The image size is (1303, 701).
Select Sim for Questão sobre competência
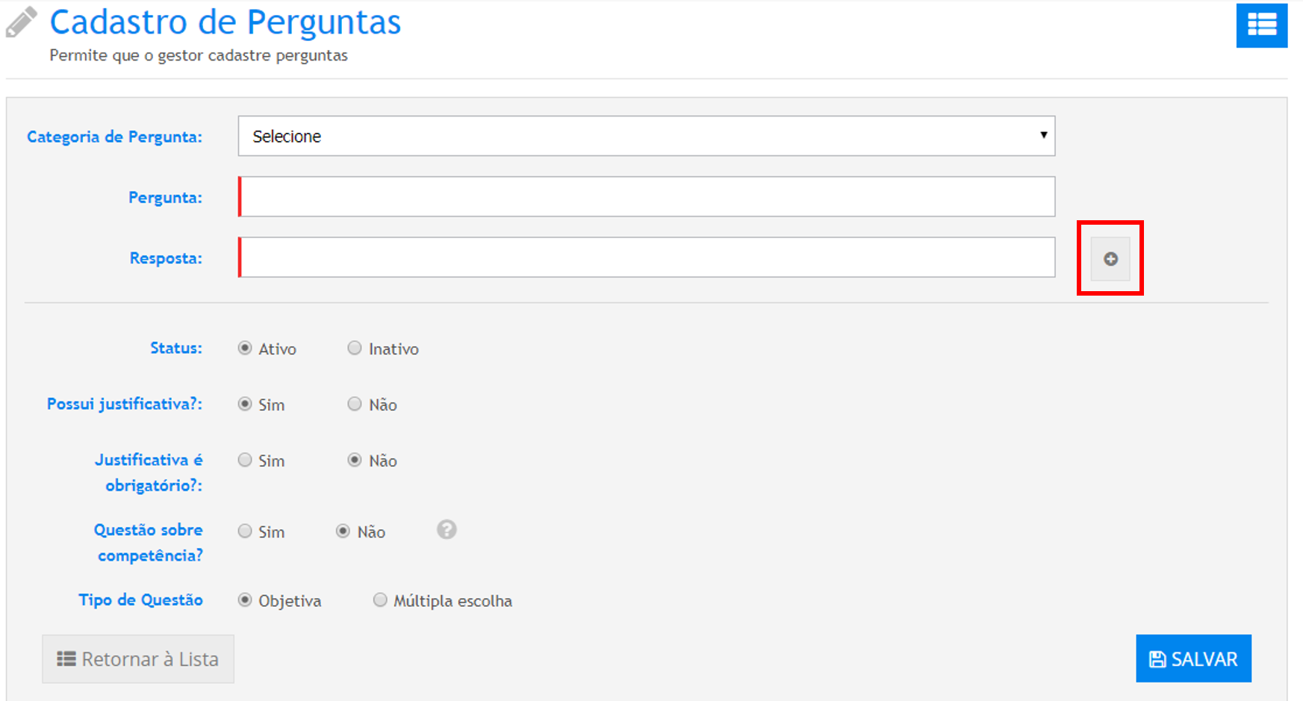point(245,532)
